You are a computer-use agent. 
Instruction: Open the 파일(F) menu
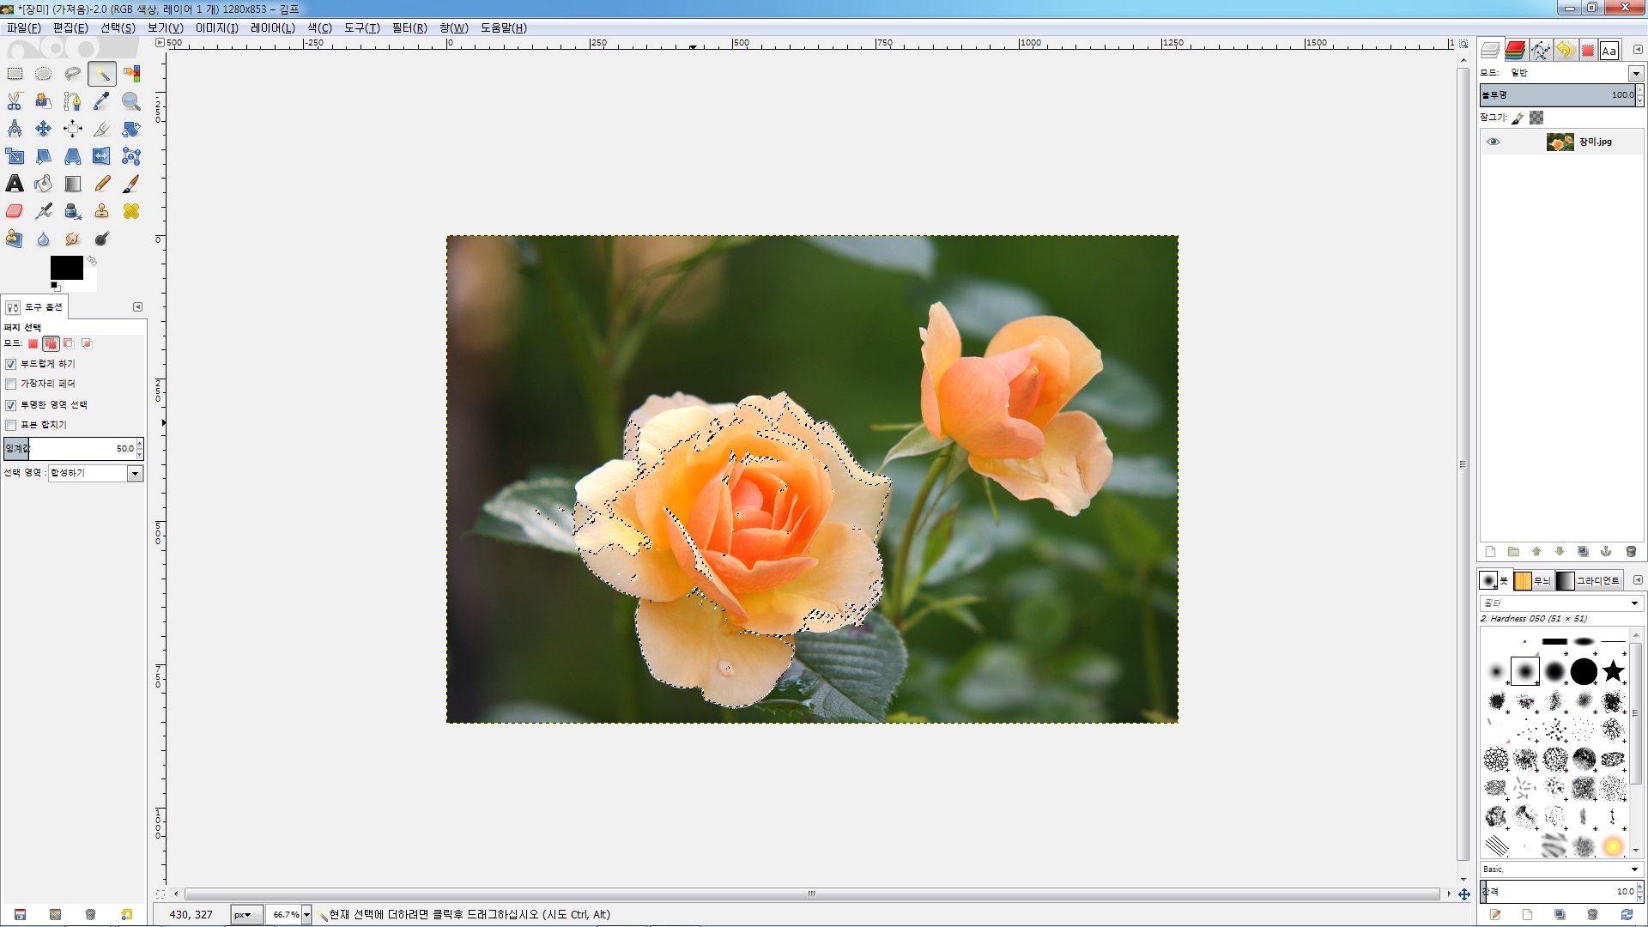pyautogui.click(x=24, y=27)
